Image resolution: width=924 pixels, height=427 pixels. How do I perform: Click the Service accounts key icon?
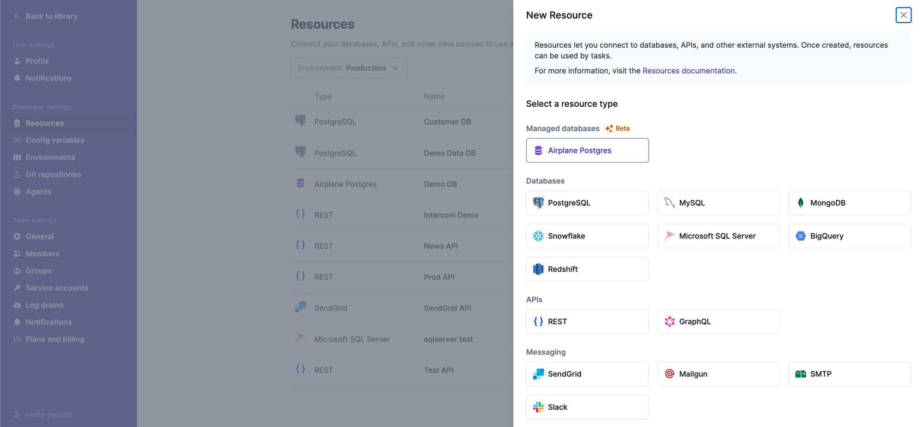(17, 287)
